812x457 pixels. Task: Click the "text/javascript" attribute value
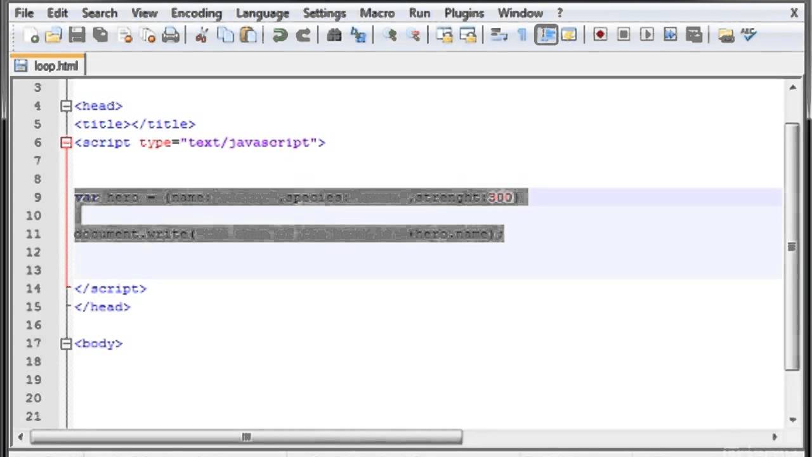click(x=249, y=143)
